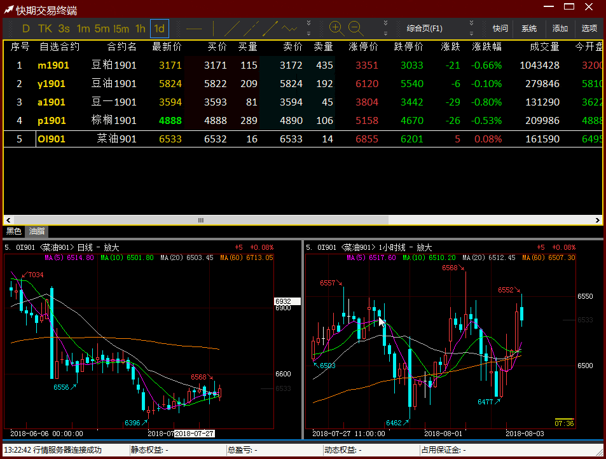Select contract p1901 row
Viewport: 606px width, 459px height.
pyautogui.click(x=303, y=121)
